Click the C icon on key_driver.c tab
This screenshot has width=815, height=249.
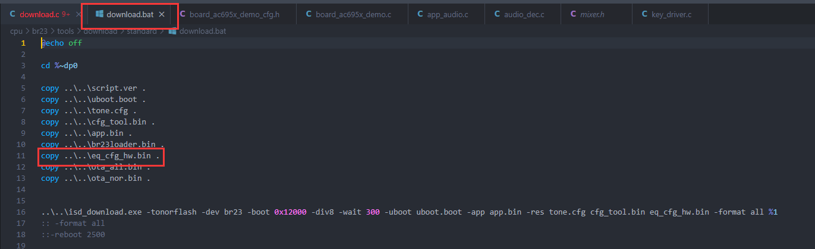(644, 14)
